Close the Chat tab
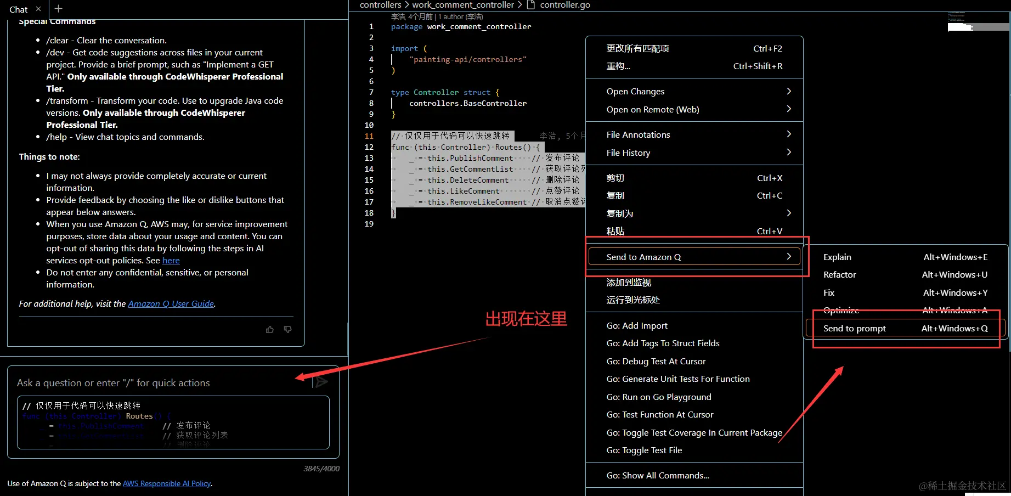 (x=38, y=9)
